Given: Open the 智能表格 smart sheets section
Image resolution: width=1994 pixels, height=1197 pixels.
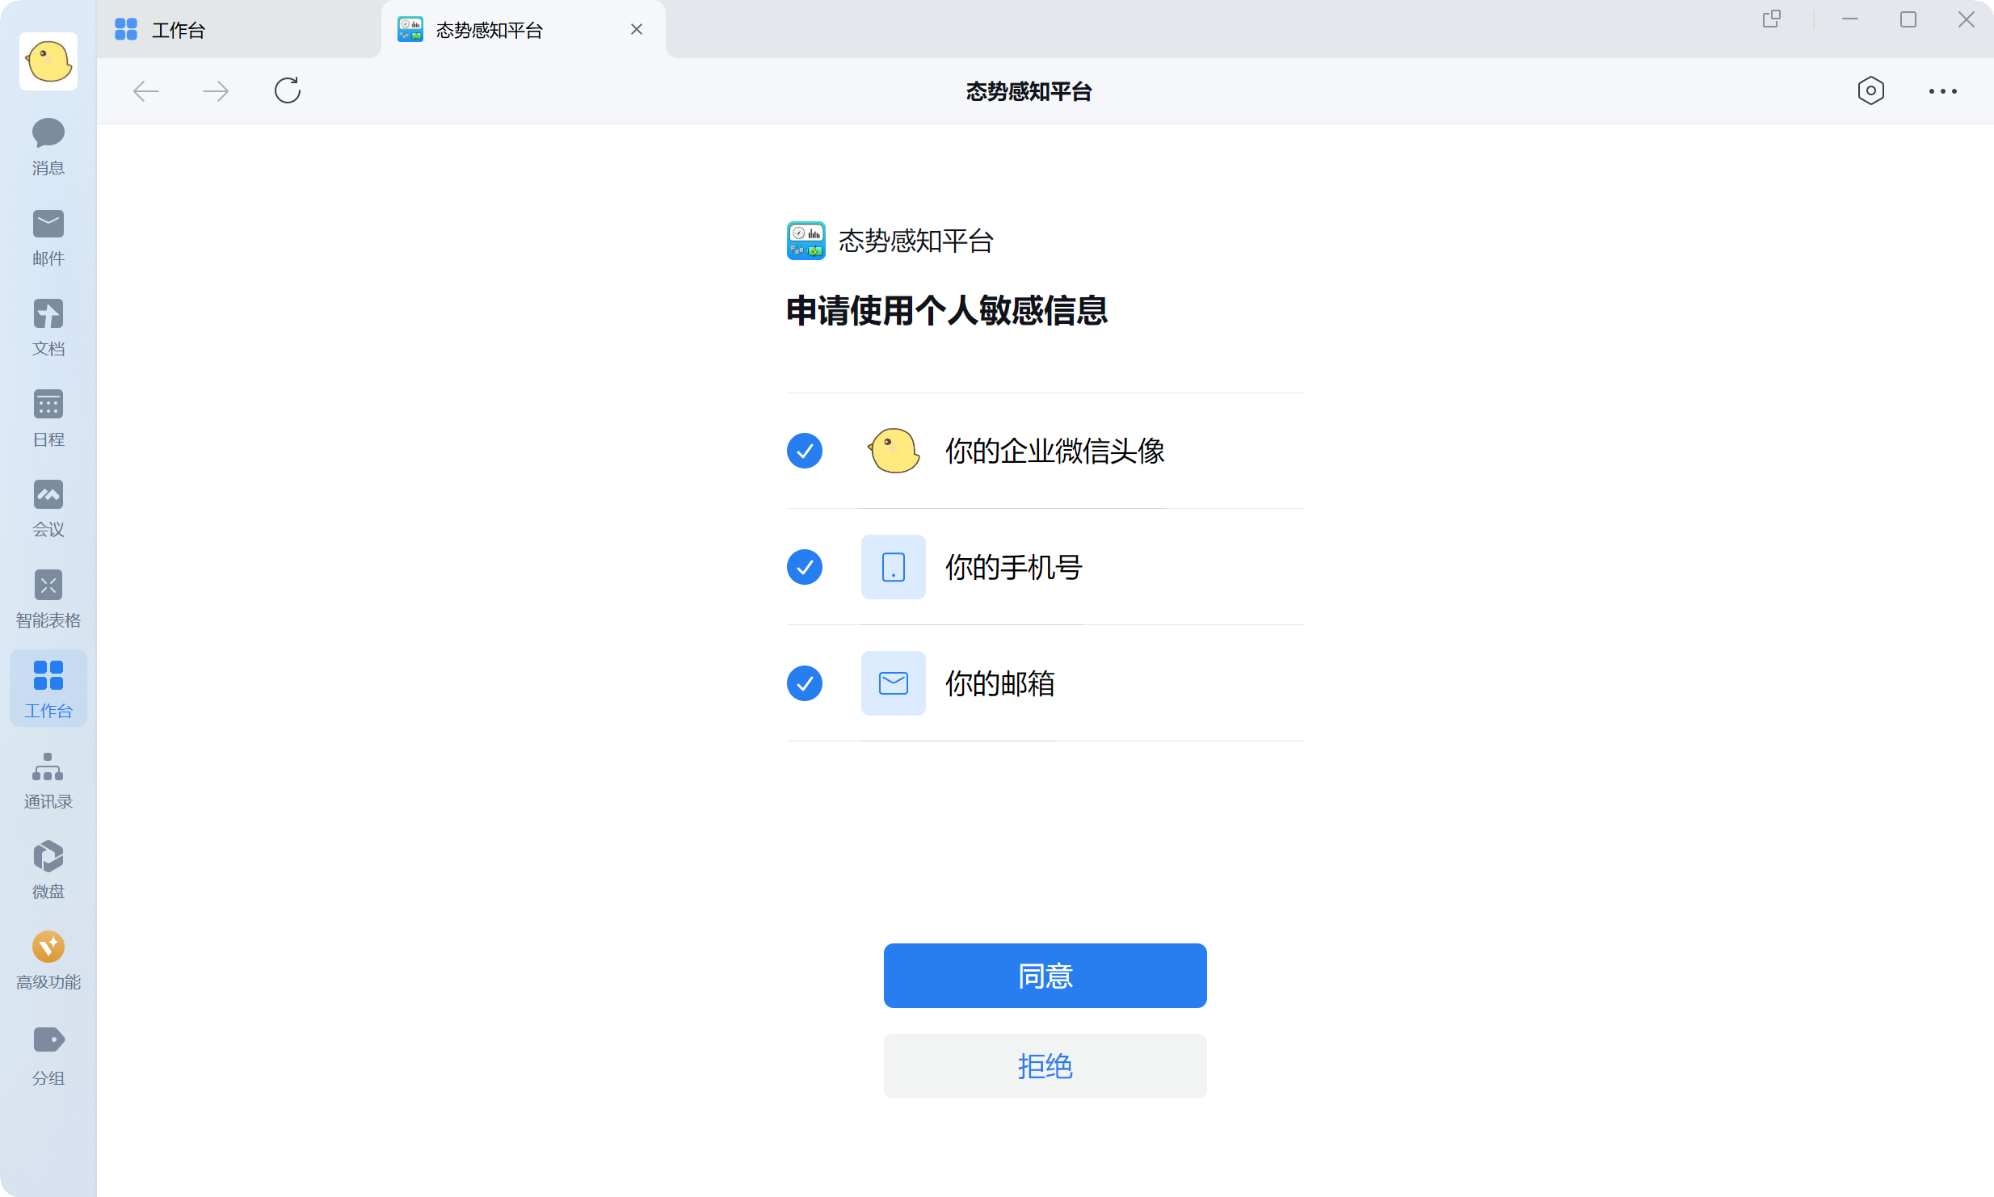Looking at the screenshot, I should click(48, 598).
